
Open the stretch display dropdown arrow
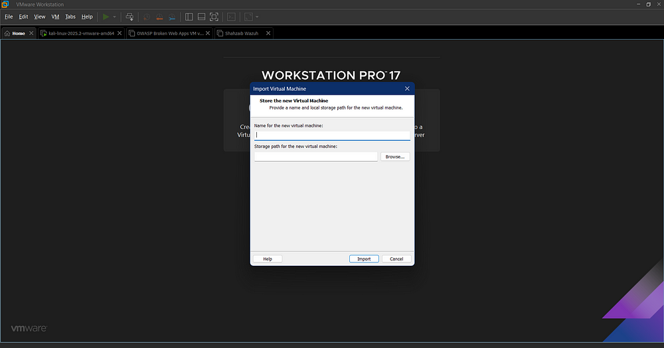tap(257, 17)
